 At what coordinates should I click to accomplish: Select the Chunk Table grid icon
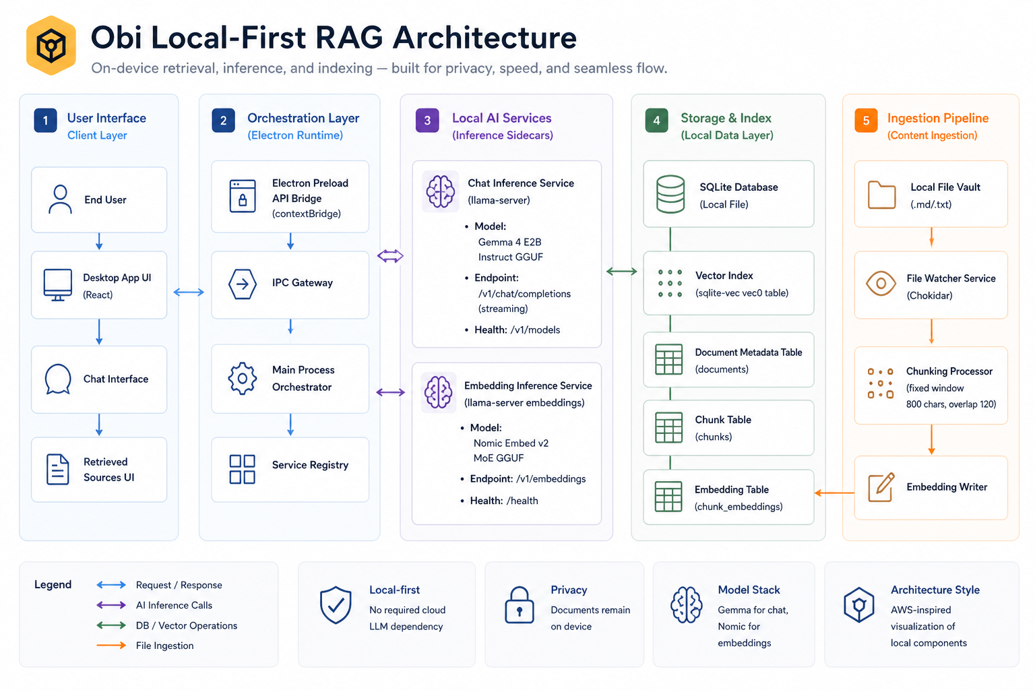669,427
